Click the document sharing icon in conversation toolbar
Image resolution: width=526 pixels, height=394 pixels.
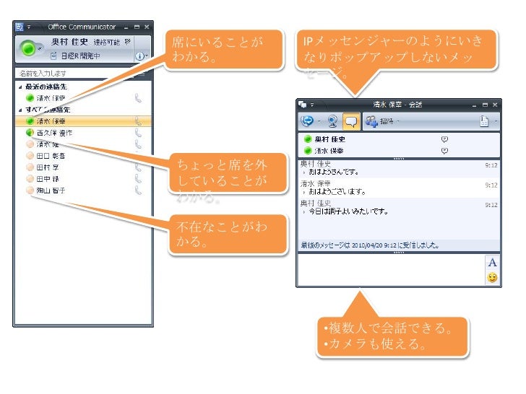tap(484, 121)
